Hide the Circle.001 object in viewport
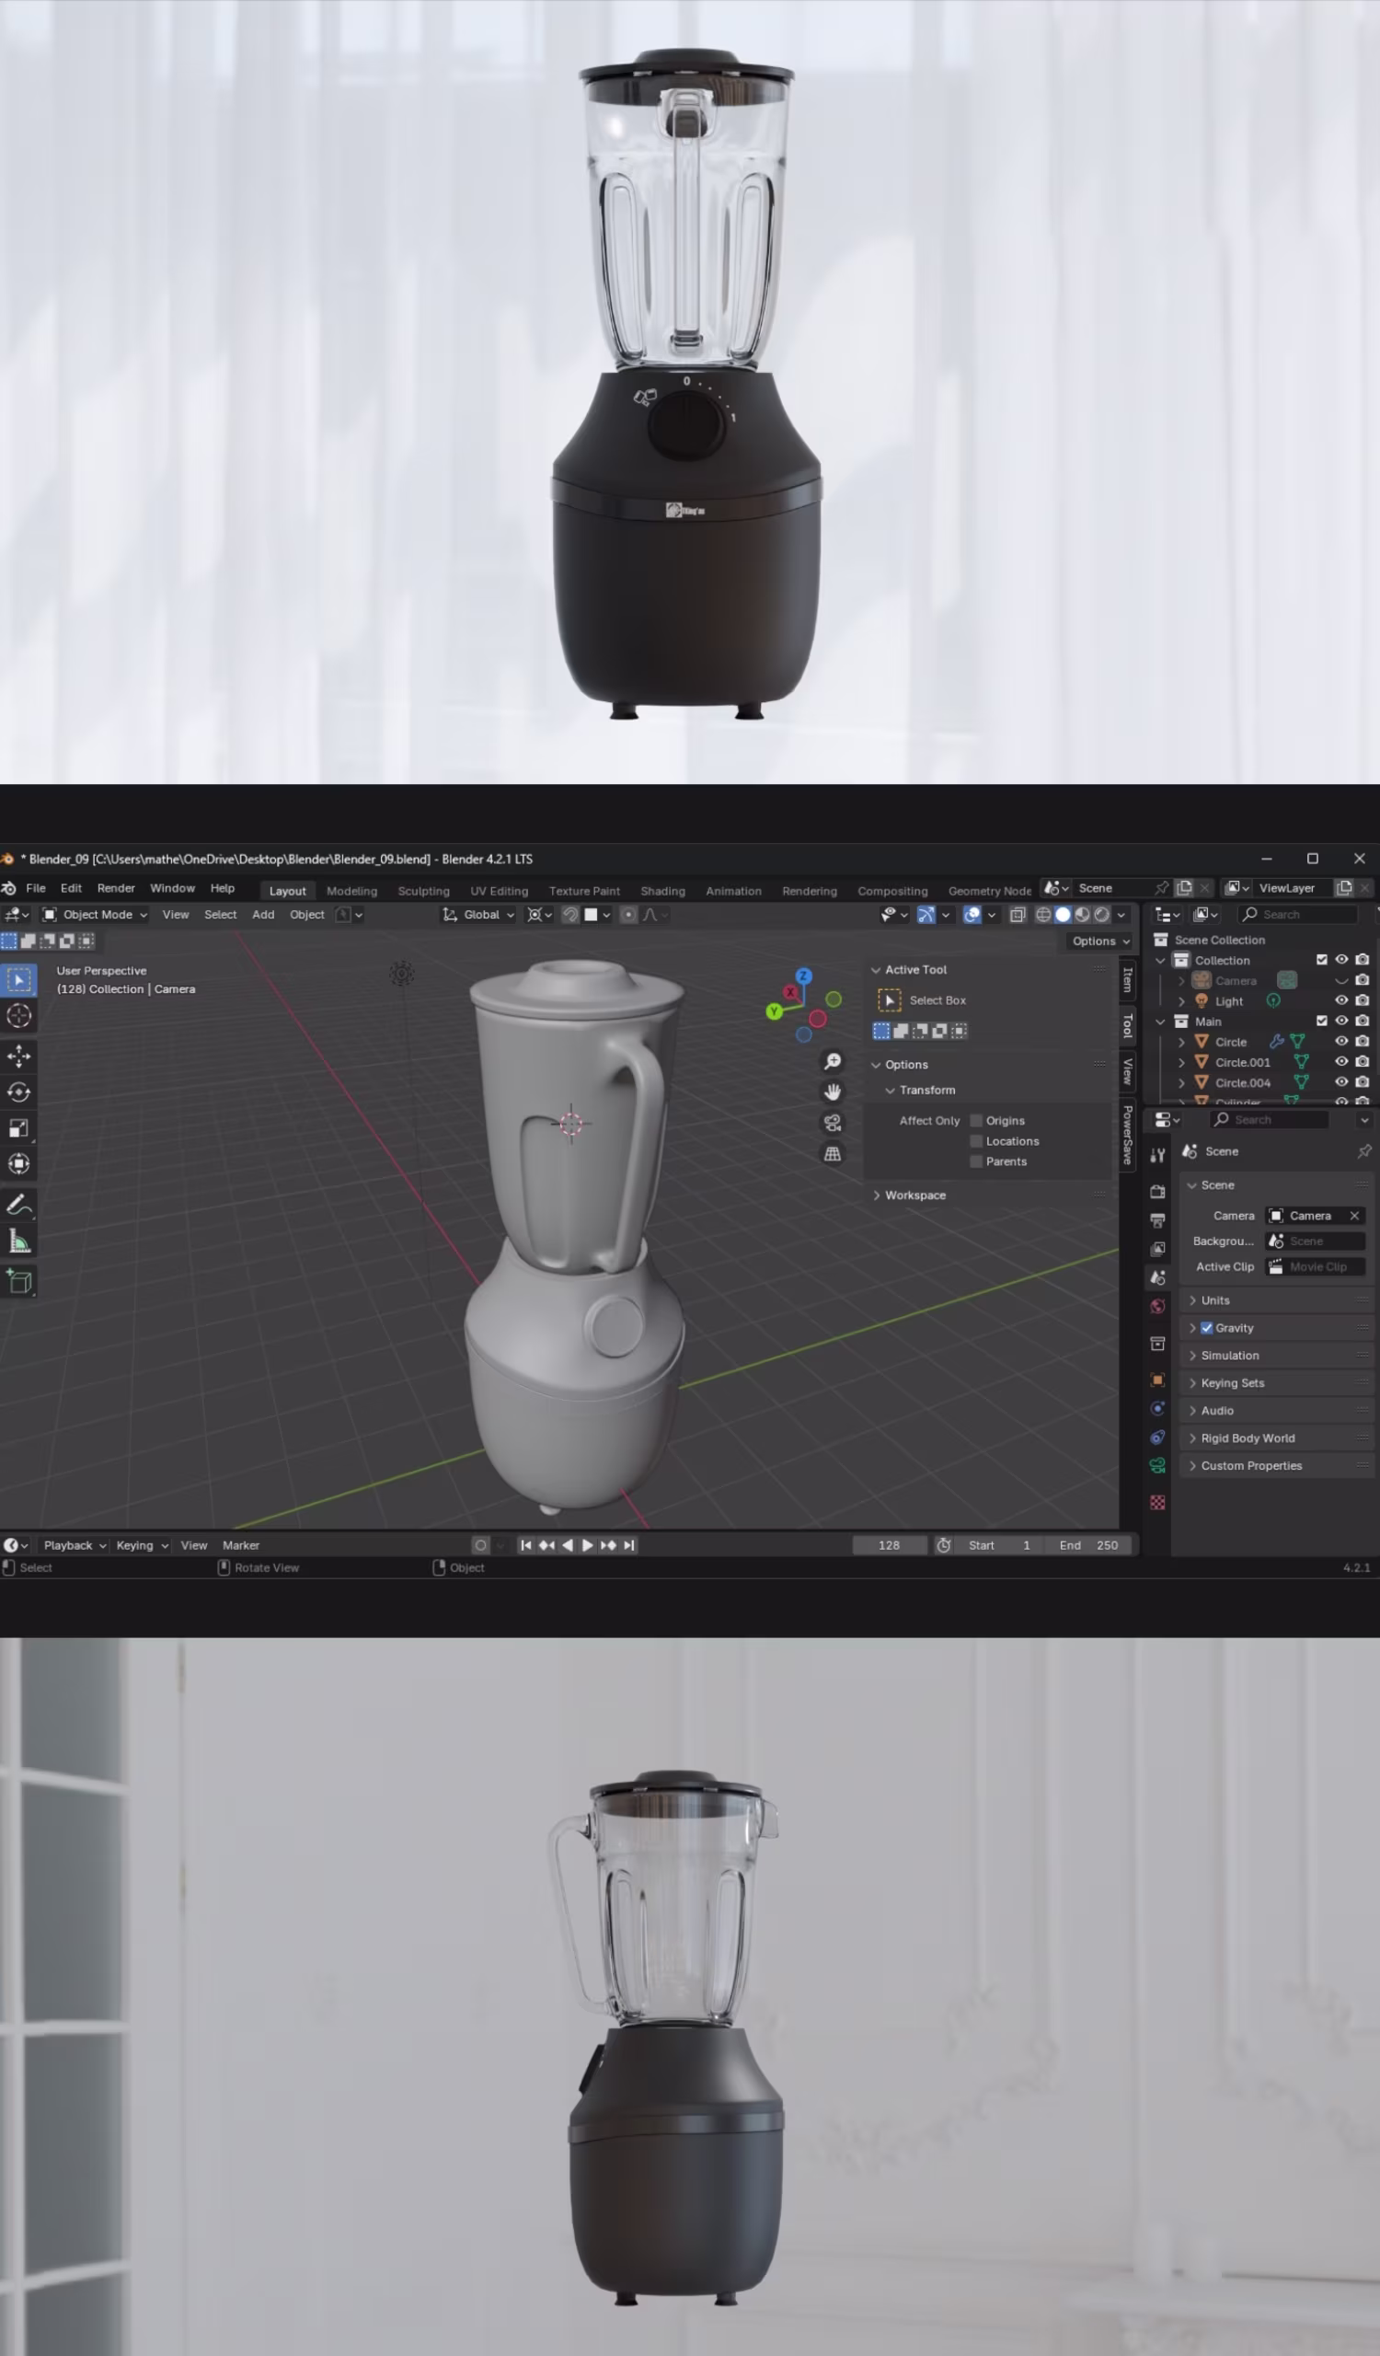1380x2356 pixels. pyautogui.click(x=1341, y=1062)
